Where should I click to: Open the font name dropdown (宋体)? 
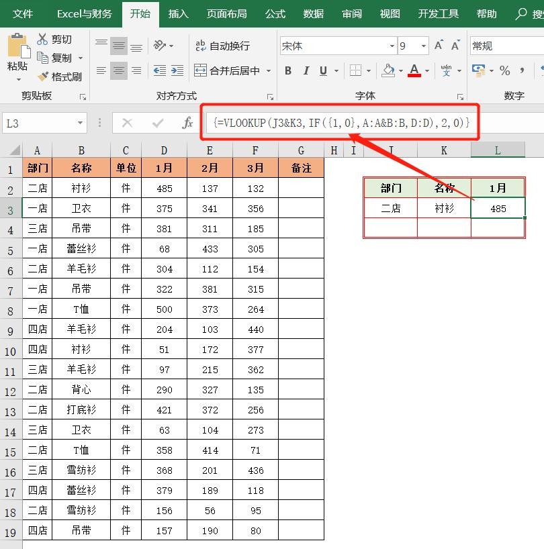click(x=392, y=46)
